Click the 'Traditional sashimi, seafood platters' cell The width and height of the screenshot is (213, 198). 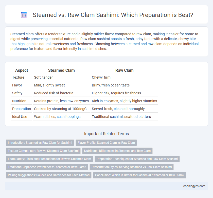coord(121,117)
